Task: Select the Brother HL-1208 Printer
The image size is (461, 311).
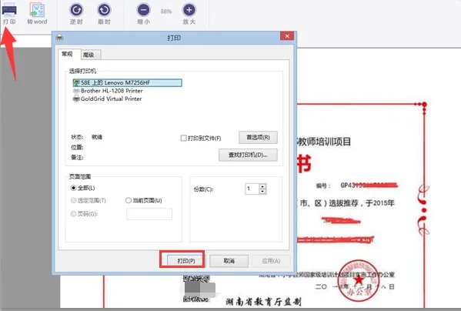Action: click(108, 91)
